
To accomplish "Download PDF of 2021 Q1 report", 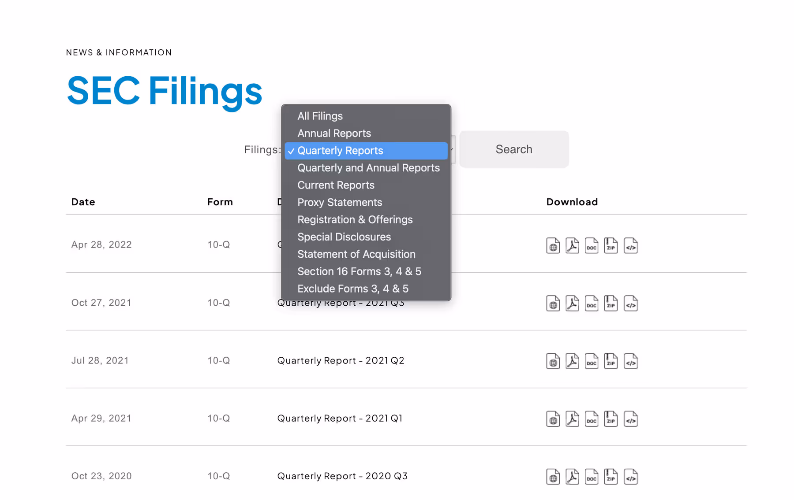I will pyautogui.click(x=572, y=419).
